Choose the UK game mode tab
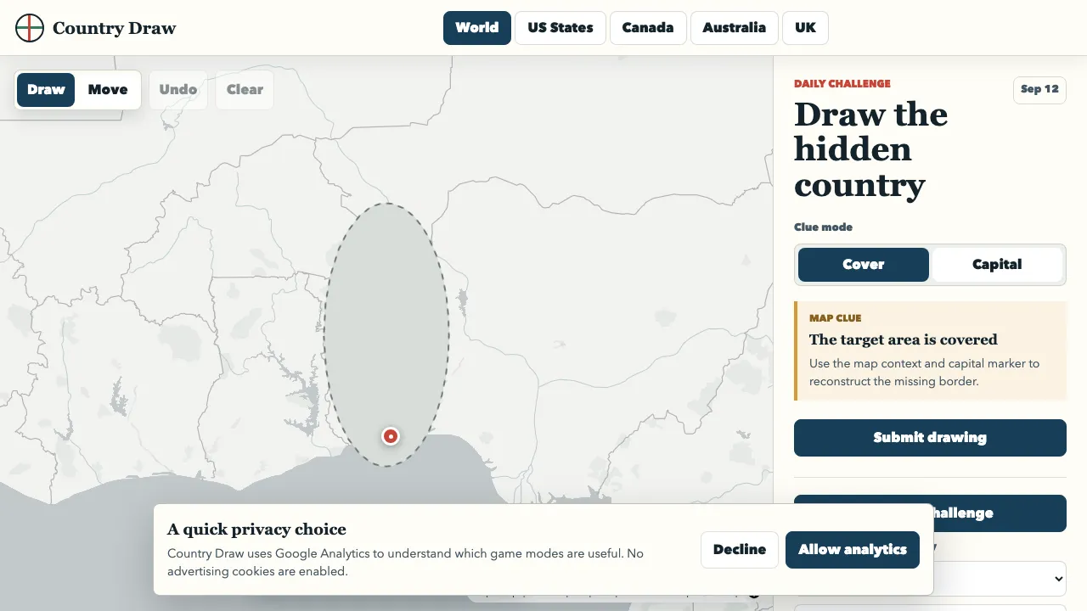1087x611 pixels. click(x=805, y=27)
